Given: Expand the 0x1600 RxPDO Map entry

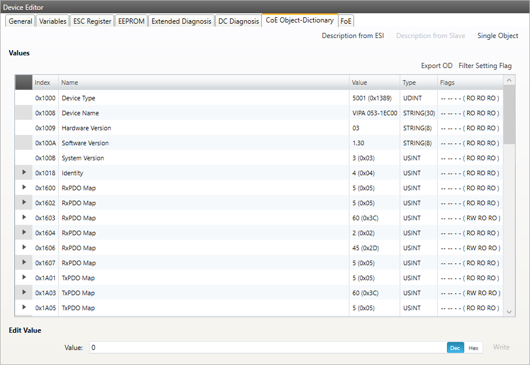Looking at the screenshot, I should click(x=24, y=188).
